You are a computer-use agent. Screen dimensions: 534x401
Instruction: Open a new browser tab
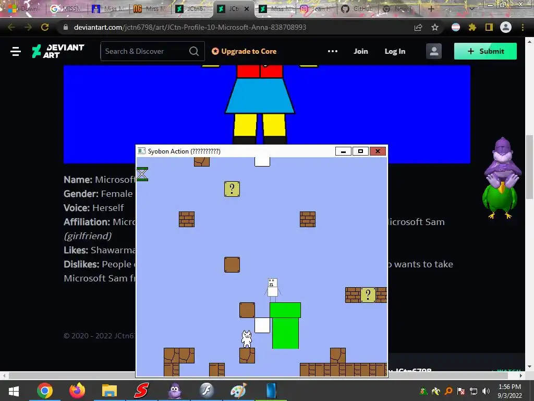(431, 9)
